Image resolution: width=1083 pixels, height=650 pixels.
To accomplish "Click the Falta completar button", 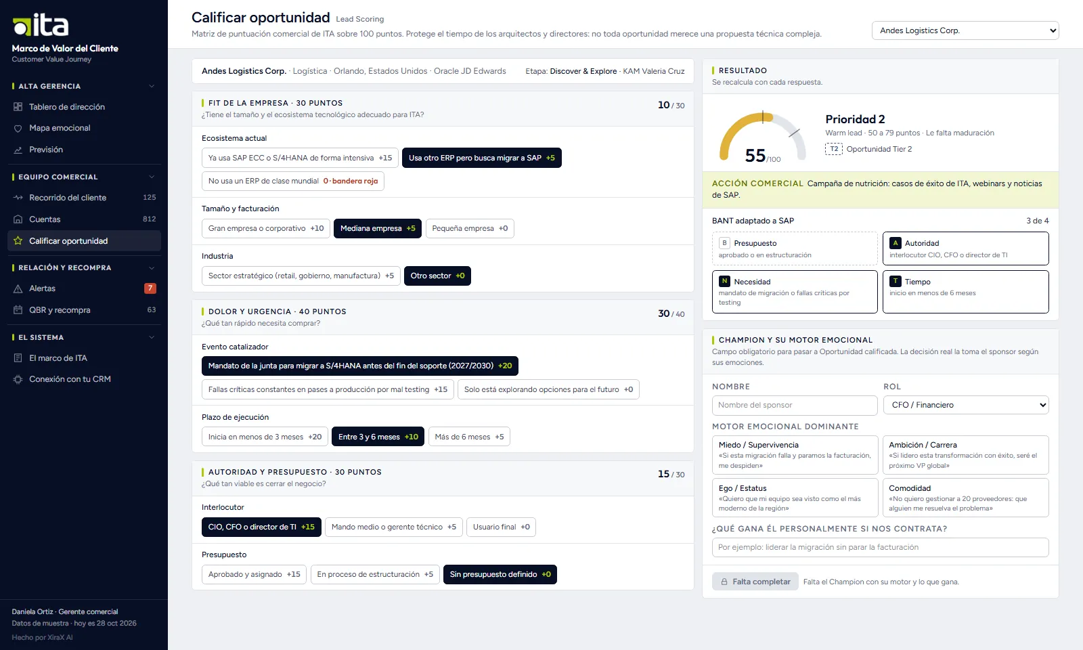I will pos(755,582).
